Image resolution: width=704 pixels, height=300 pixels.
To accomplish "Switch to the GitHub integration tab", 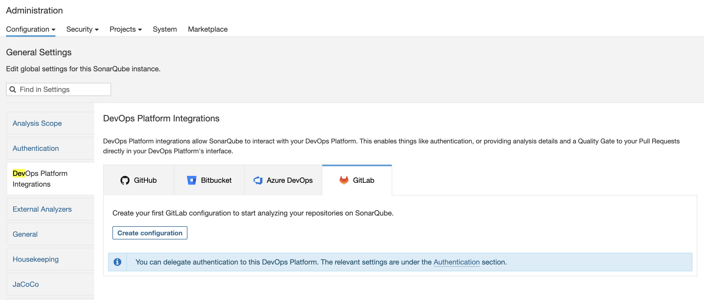I will [139, 180].
